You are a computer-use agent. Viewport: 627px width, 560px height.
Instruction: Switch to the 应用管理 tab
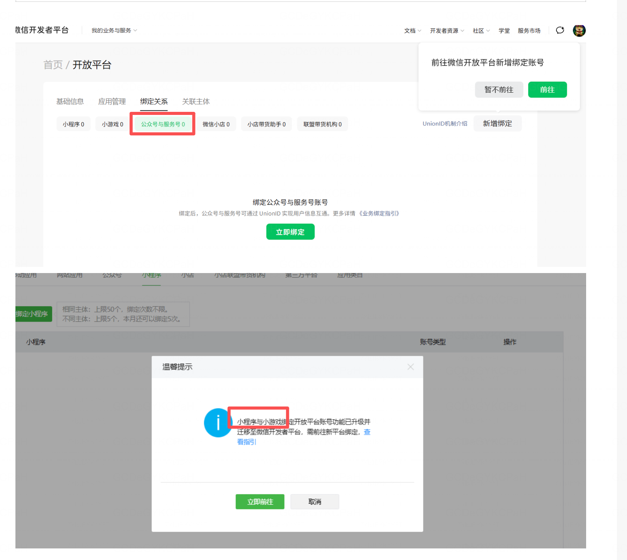point(112,101)
